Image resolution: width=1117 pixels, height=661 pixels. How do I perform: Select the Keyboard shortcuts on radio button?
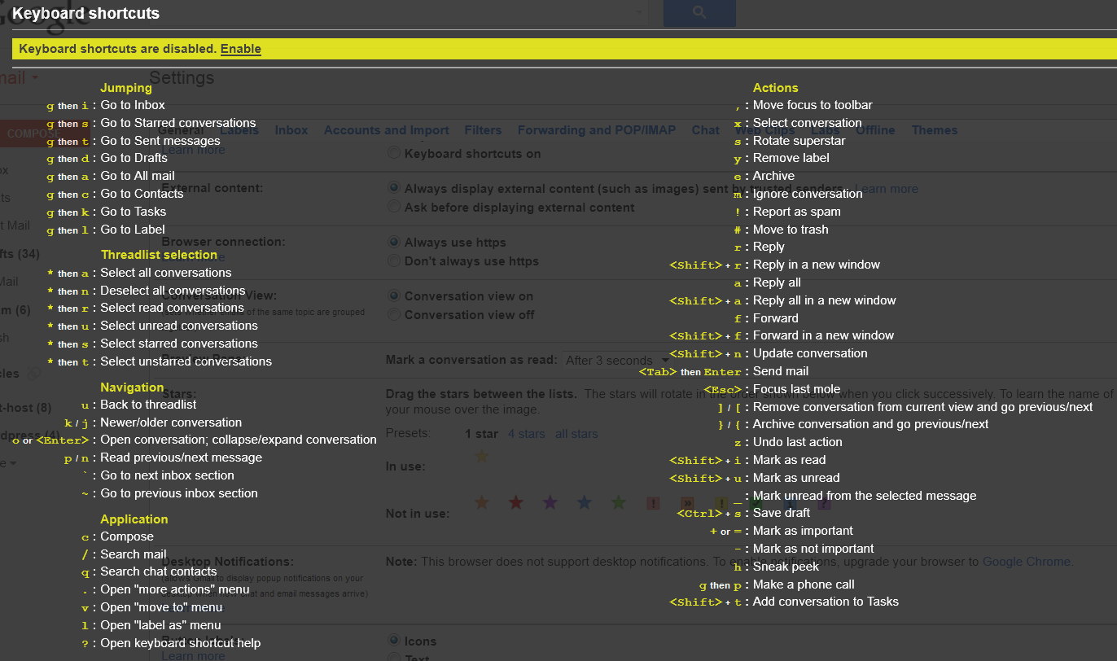point(394,152)
